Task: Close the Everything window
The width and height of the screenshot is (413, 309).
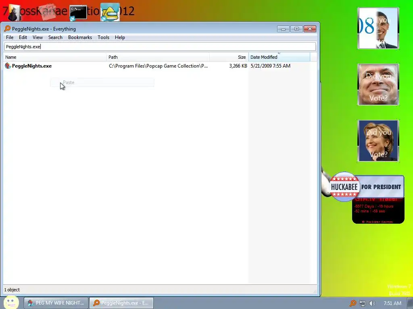Action: [x=310, y=29]
